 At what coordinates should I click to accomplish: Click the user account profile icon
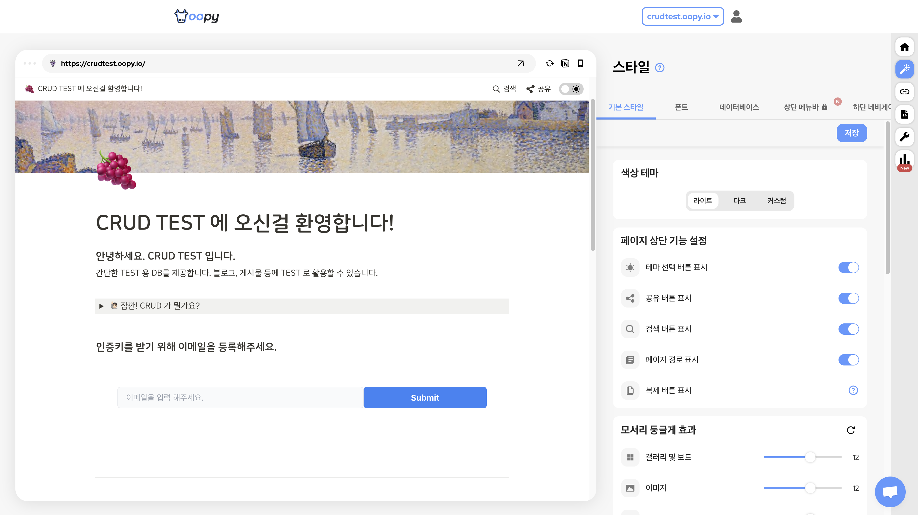[736, 16]
